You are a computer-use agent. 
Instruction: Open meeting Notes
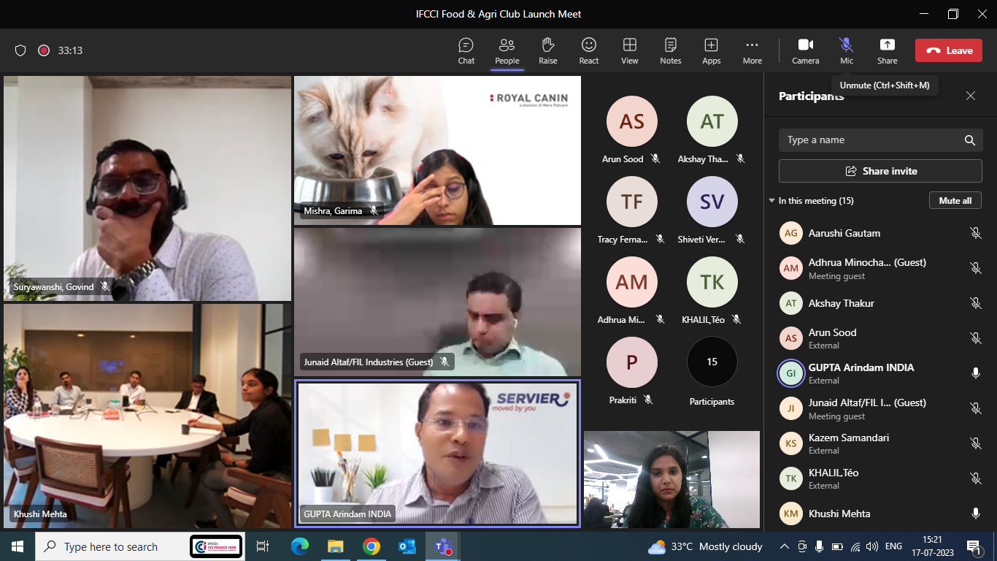670,50
